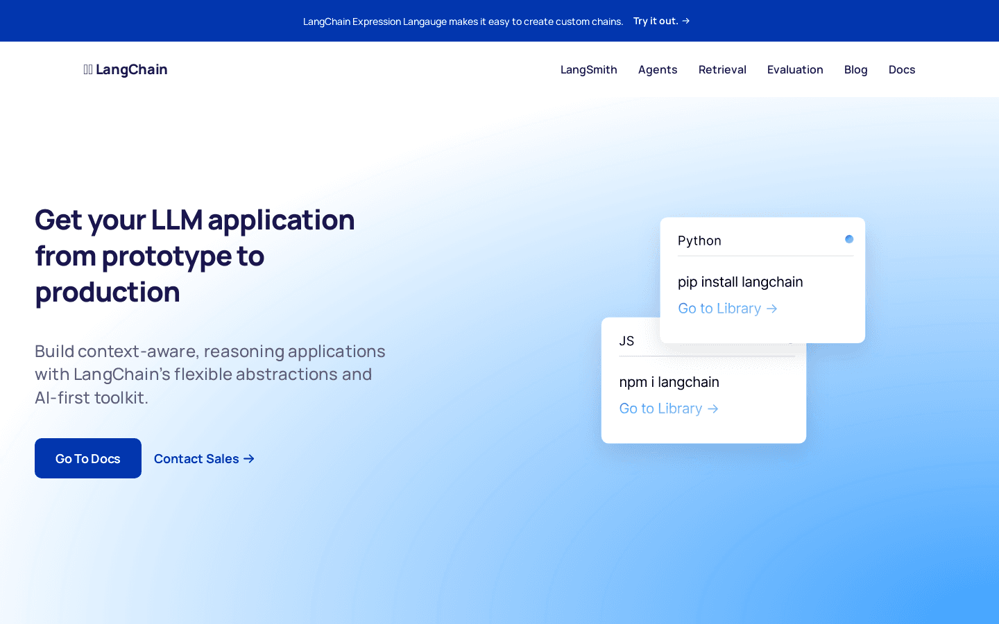Viewport: 999px width, 624px height.
Task: Open the LangSmith page
Action: 588,69
